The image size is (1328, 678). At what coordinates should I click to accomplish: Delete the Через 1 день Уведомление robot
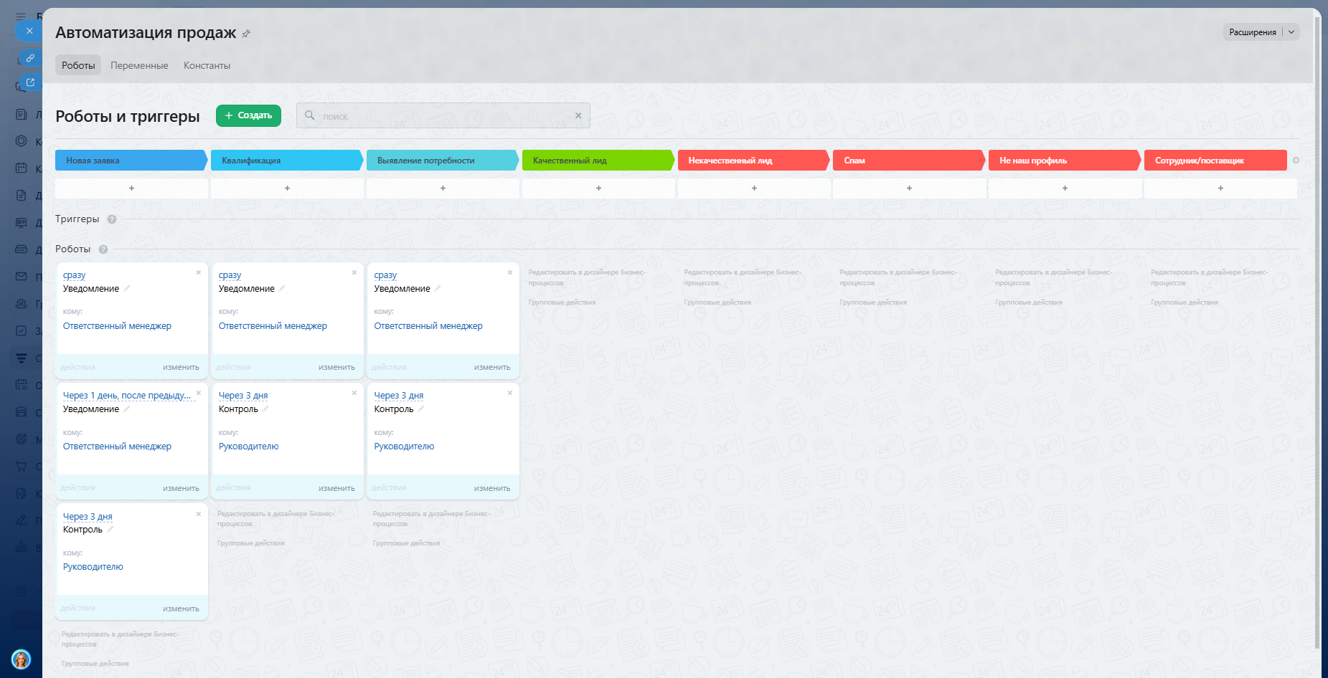point(199,393)
